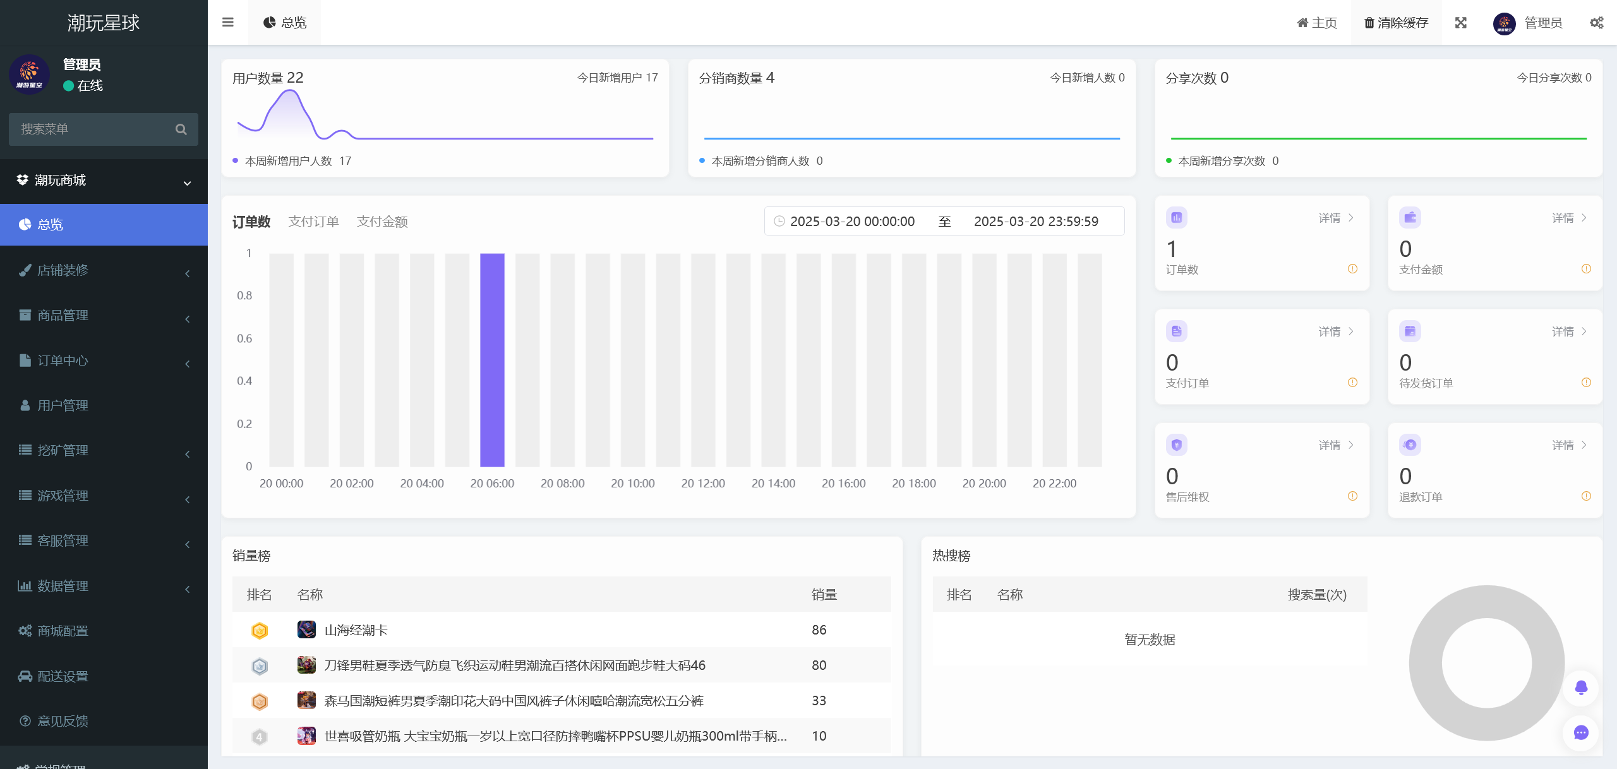Click the hamburger sidebar toggle icon
The width and height of the screenshot is (1617, 769).
click(x=228, y=23)
